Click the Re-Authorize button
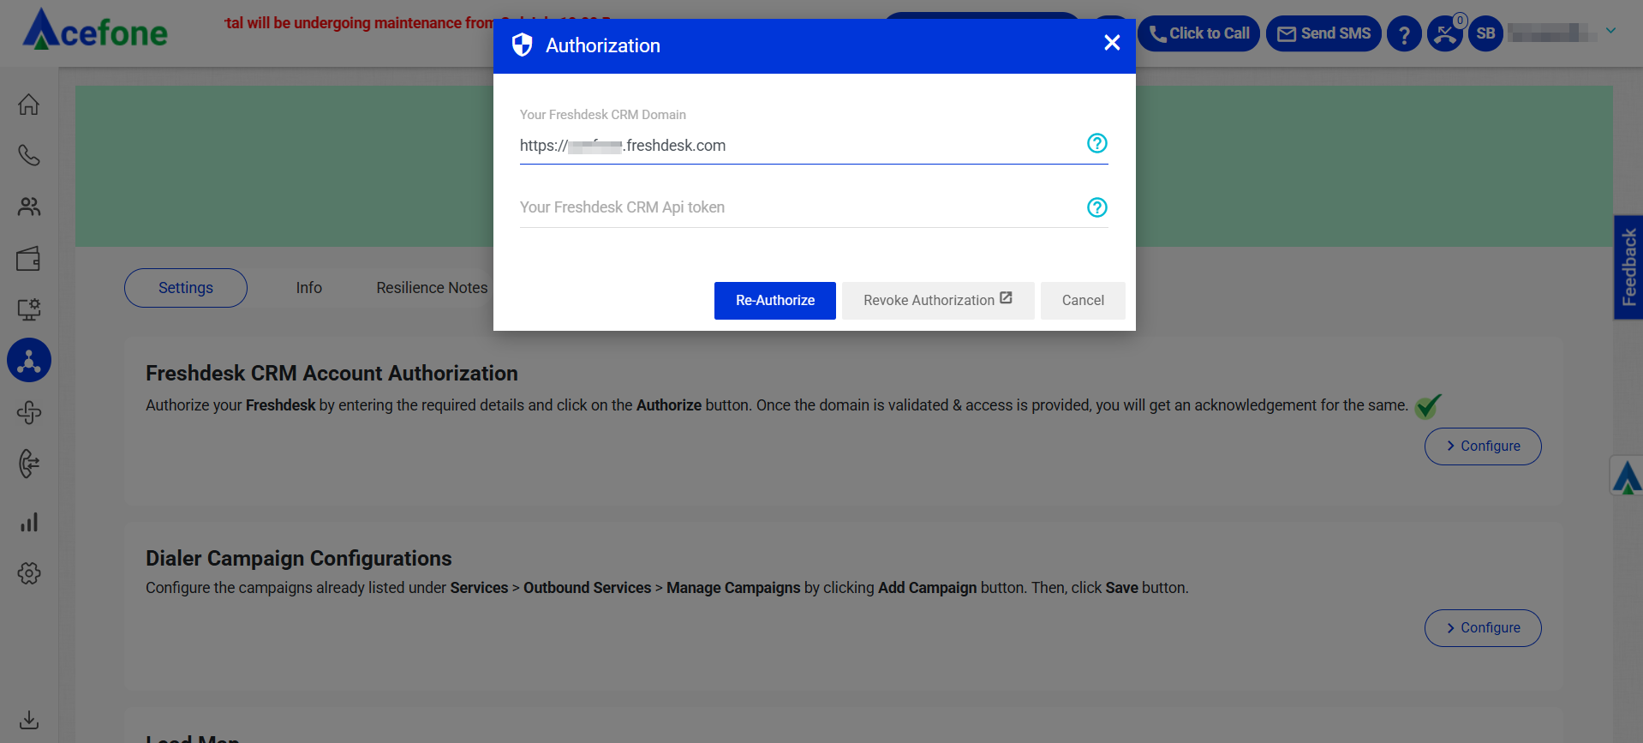Viewport: 1643px width, 743px height. point(775,301)
